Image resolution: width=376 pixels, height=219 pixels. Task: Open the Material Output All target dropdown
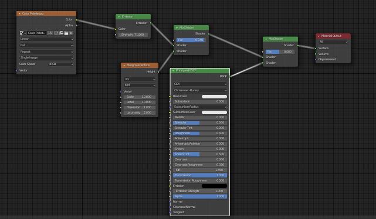[x=333, y=42]
